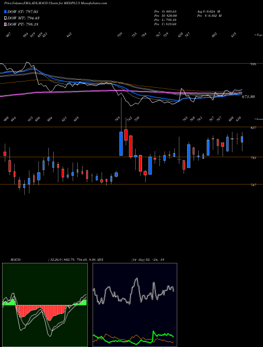263x347 pixels.
Task: Click the Lows label beside the candlestick chart
Action: pos(258,119)
